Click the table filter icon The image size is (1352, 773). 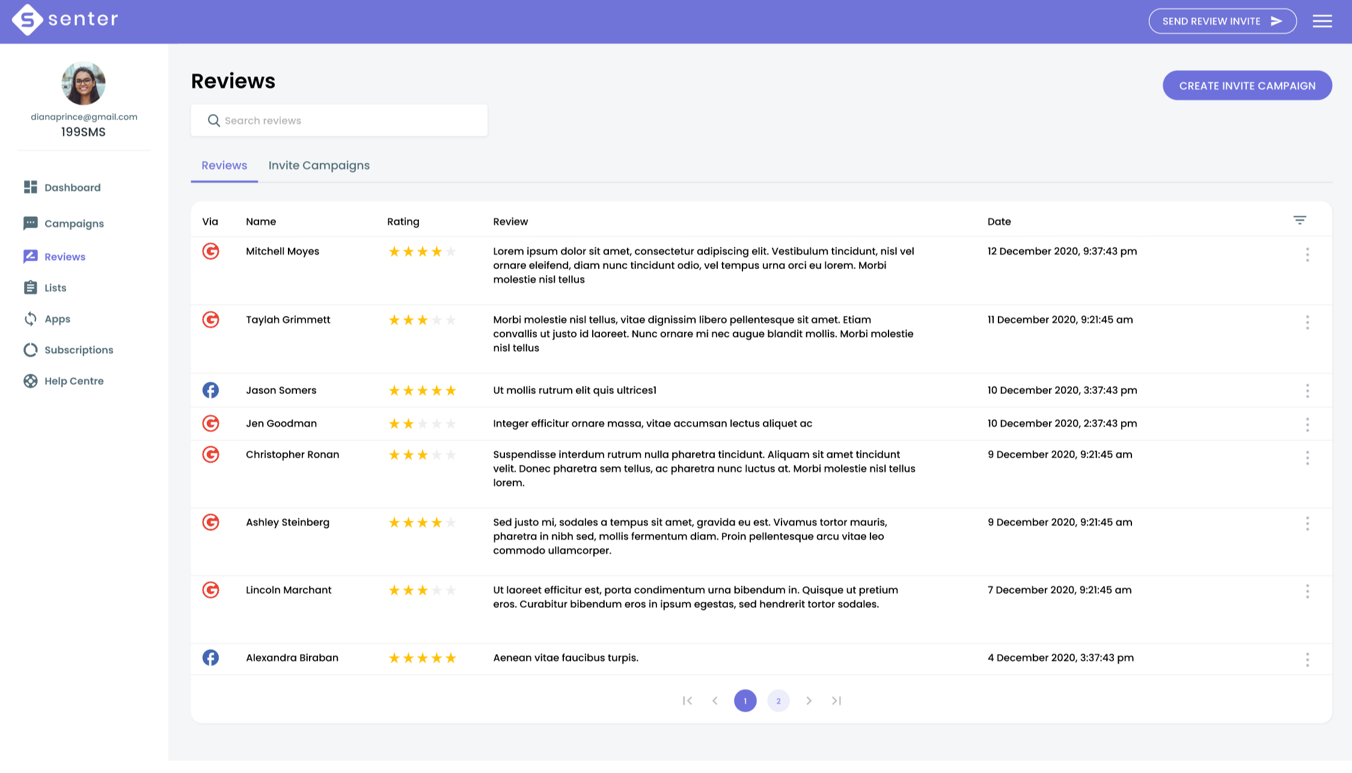coord(1299,220)
